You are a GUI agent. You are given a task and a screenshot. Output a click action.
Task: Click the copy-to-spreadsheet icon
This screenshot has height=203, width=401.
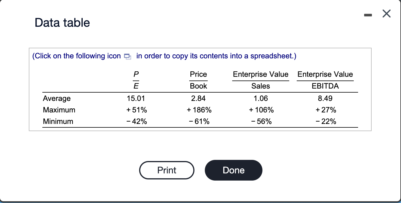127,56
